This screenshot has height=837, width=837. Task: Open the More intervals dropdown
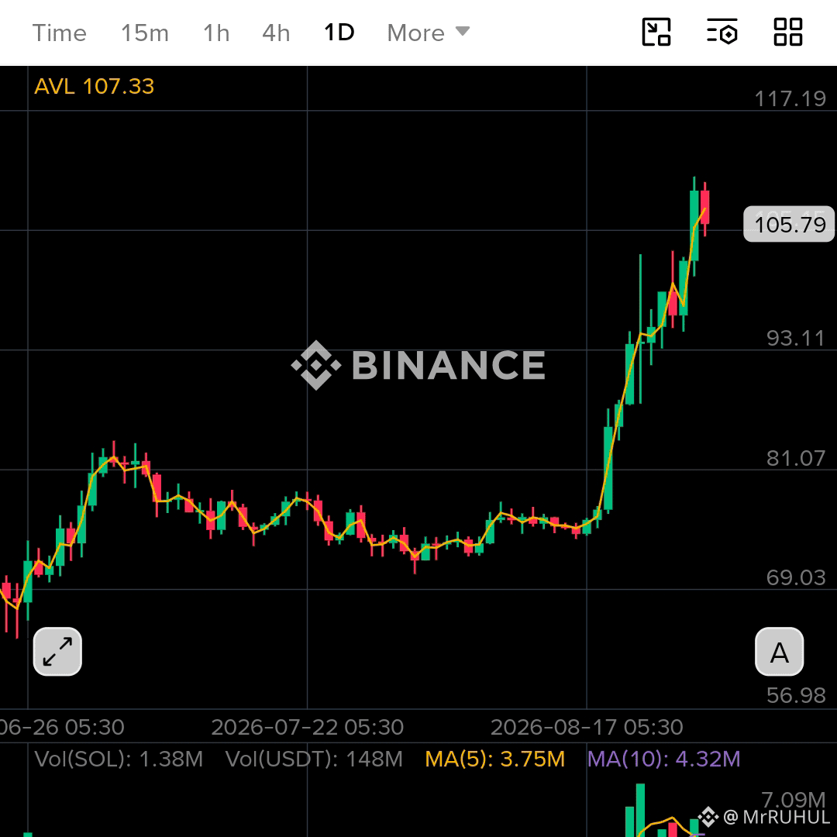429,33
